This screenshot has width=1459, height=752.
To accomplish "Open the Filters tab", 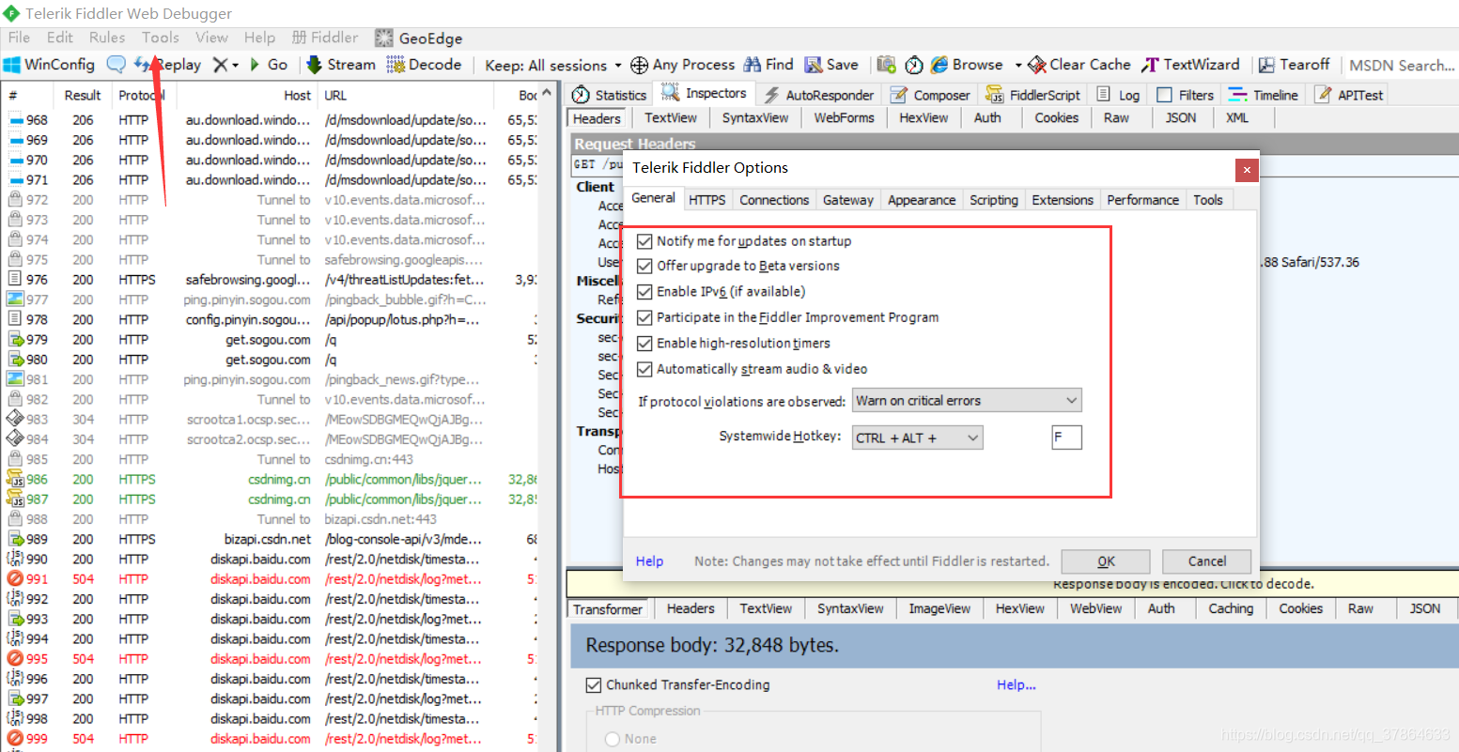I will click(1185, 95).
